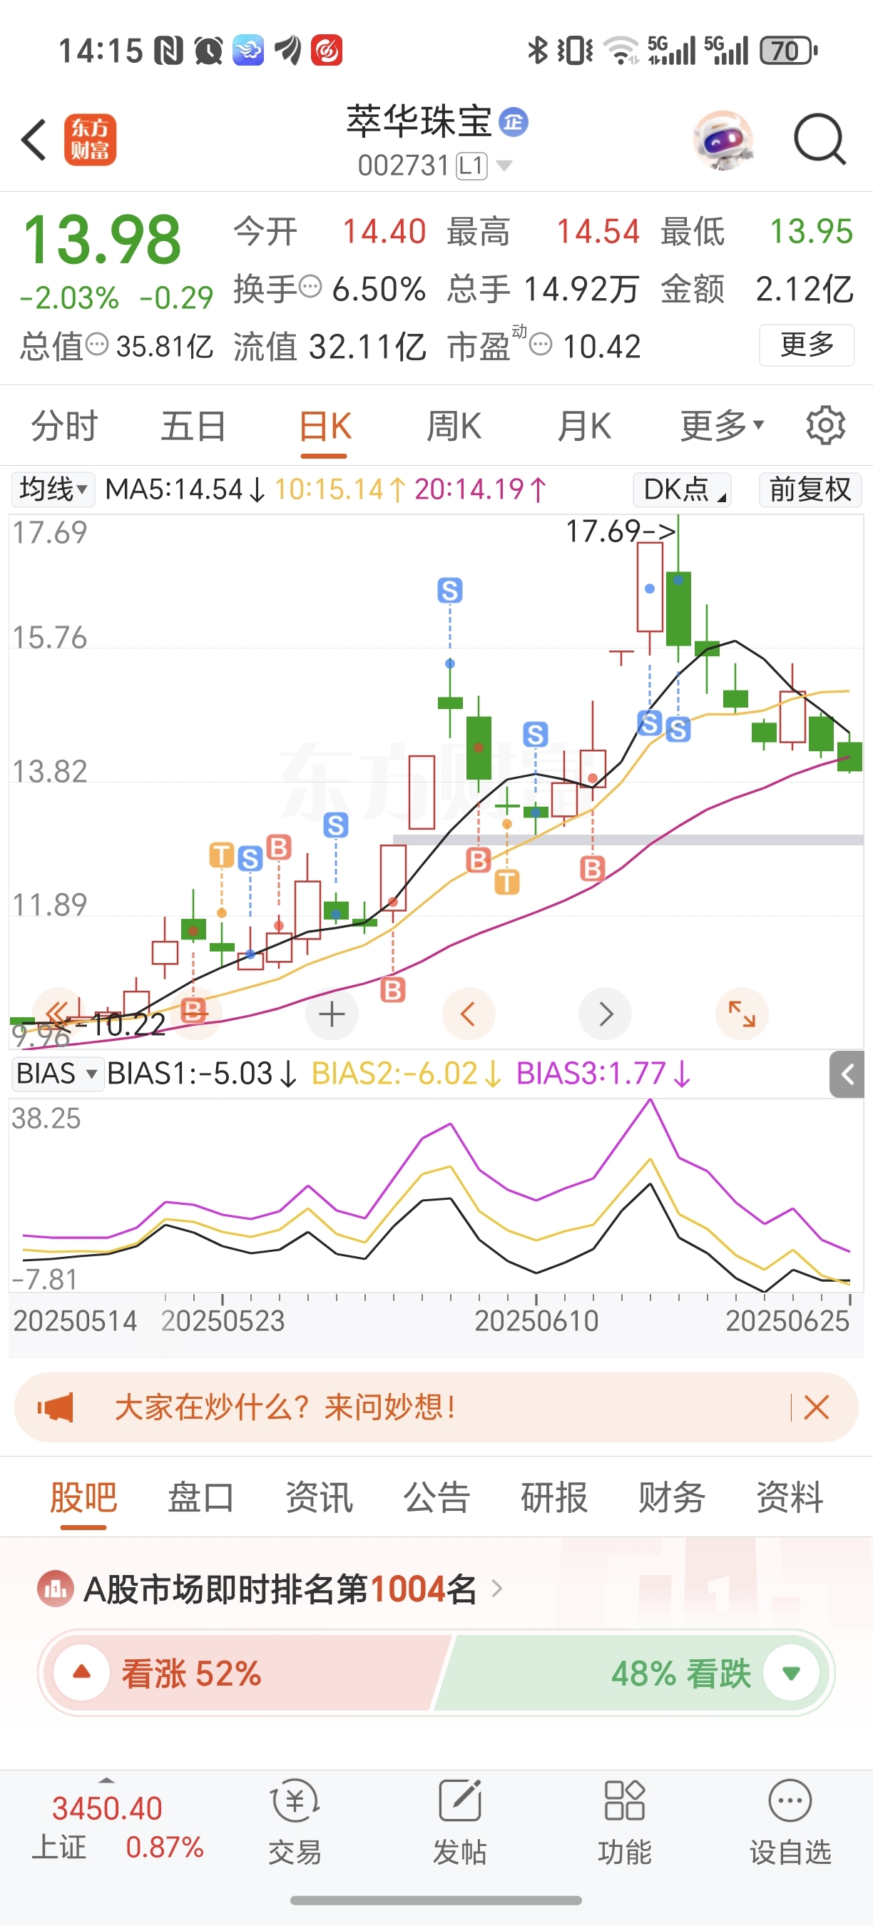Tap the MA5:14.54 readout
The width and height of the screenshot is (873, 1926).
[185, 490]
